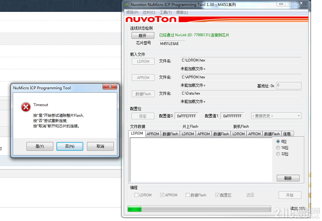Select the 片上Flash LDROM tab

(x=188, y=134)
